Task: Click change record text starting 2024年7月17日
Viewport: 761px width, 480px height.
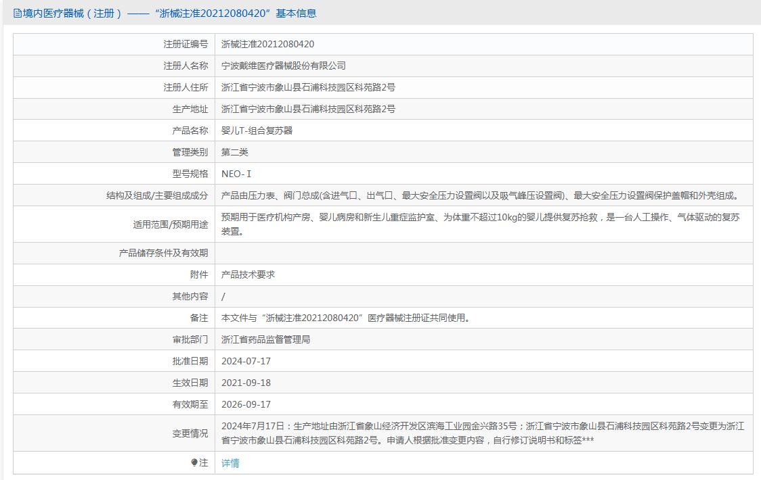Action: click(483, 433)
